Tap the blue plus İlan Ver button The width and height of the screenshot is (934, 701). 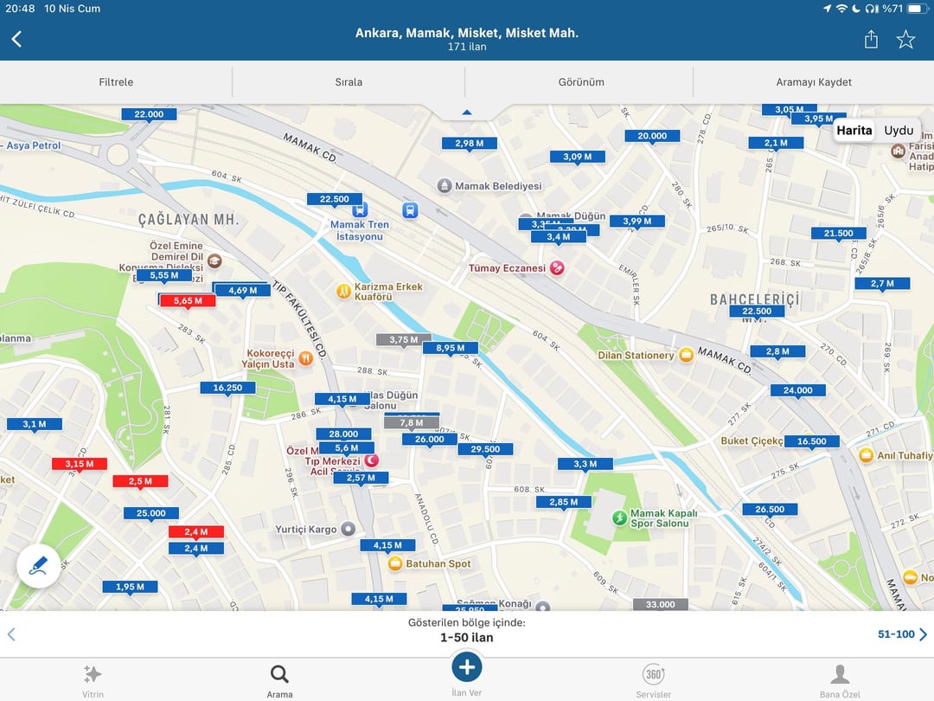coord(467,666)
